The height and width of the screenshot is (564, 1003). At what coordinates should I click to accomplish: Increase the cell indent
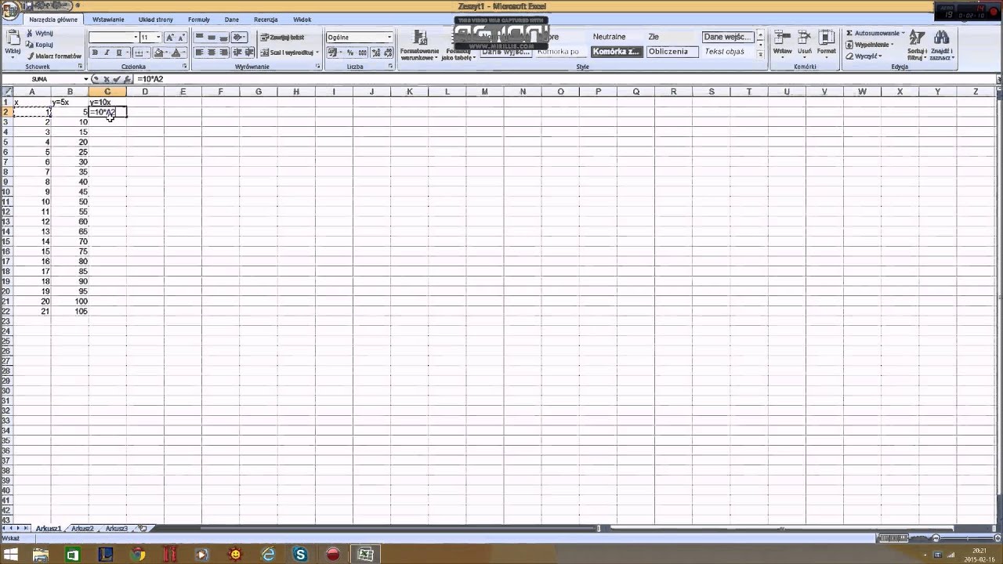coord(249,52)
